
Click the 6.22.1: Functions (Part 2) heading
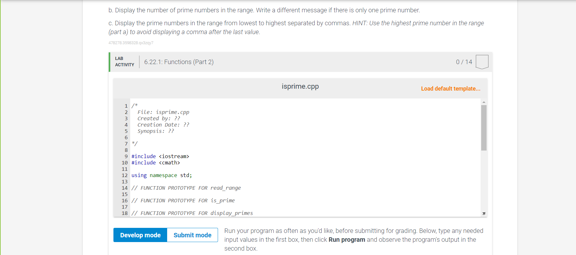click(x=179, y=62)
